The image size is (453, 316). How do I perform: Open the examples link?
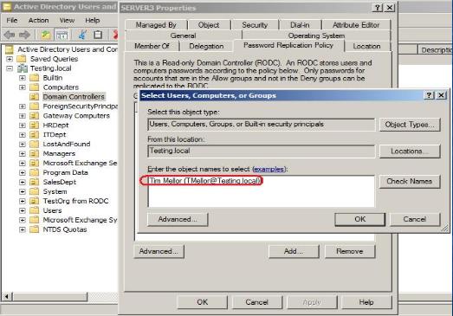[269, 169]
